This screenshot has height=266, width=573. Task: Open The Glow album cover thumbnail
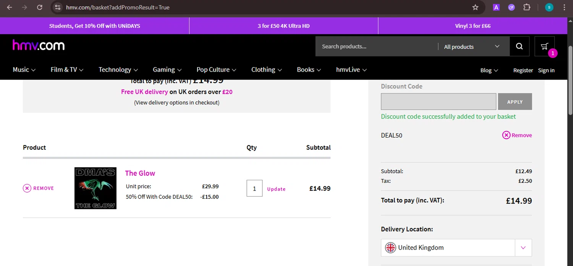coord(95,188)
